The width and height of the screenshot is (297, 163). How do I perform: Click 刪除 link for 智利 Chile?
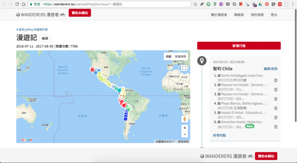click(x=274, y=69)
